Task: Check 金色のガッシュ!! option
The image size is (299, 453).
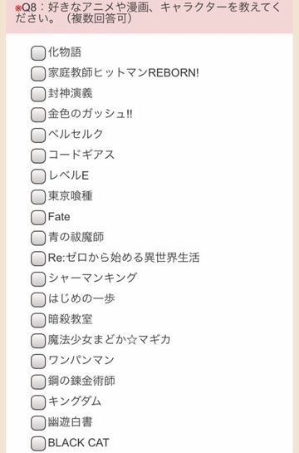Action: (x=38, y=115)
